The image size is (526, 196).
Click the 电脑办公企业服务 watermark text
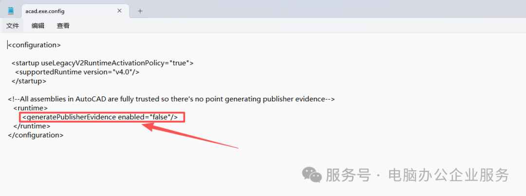pos(448,174)
